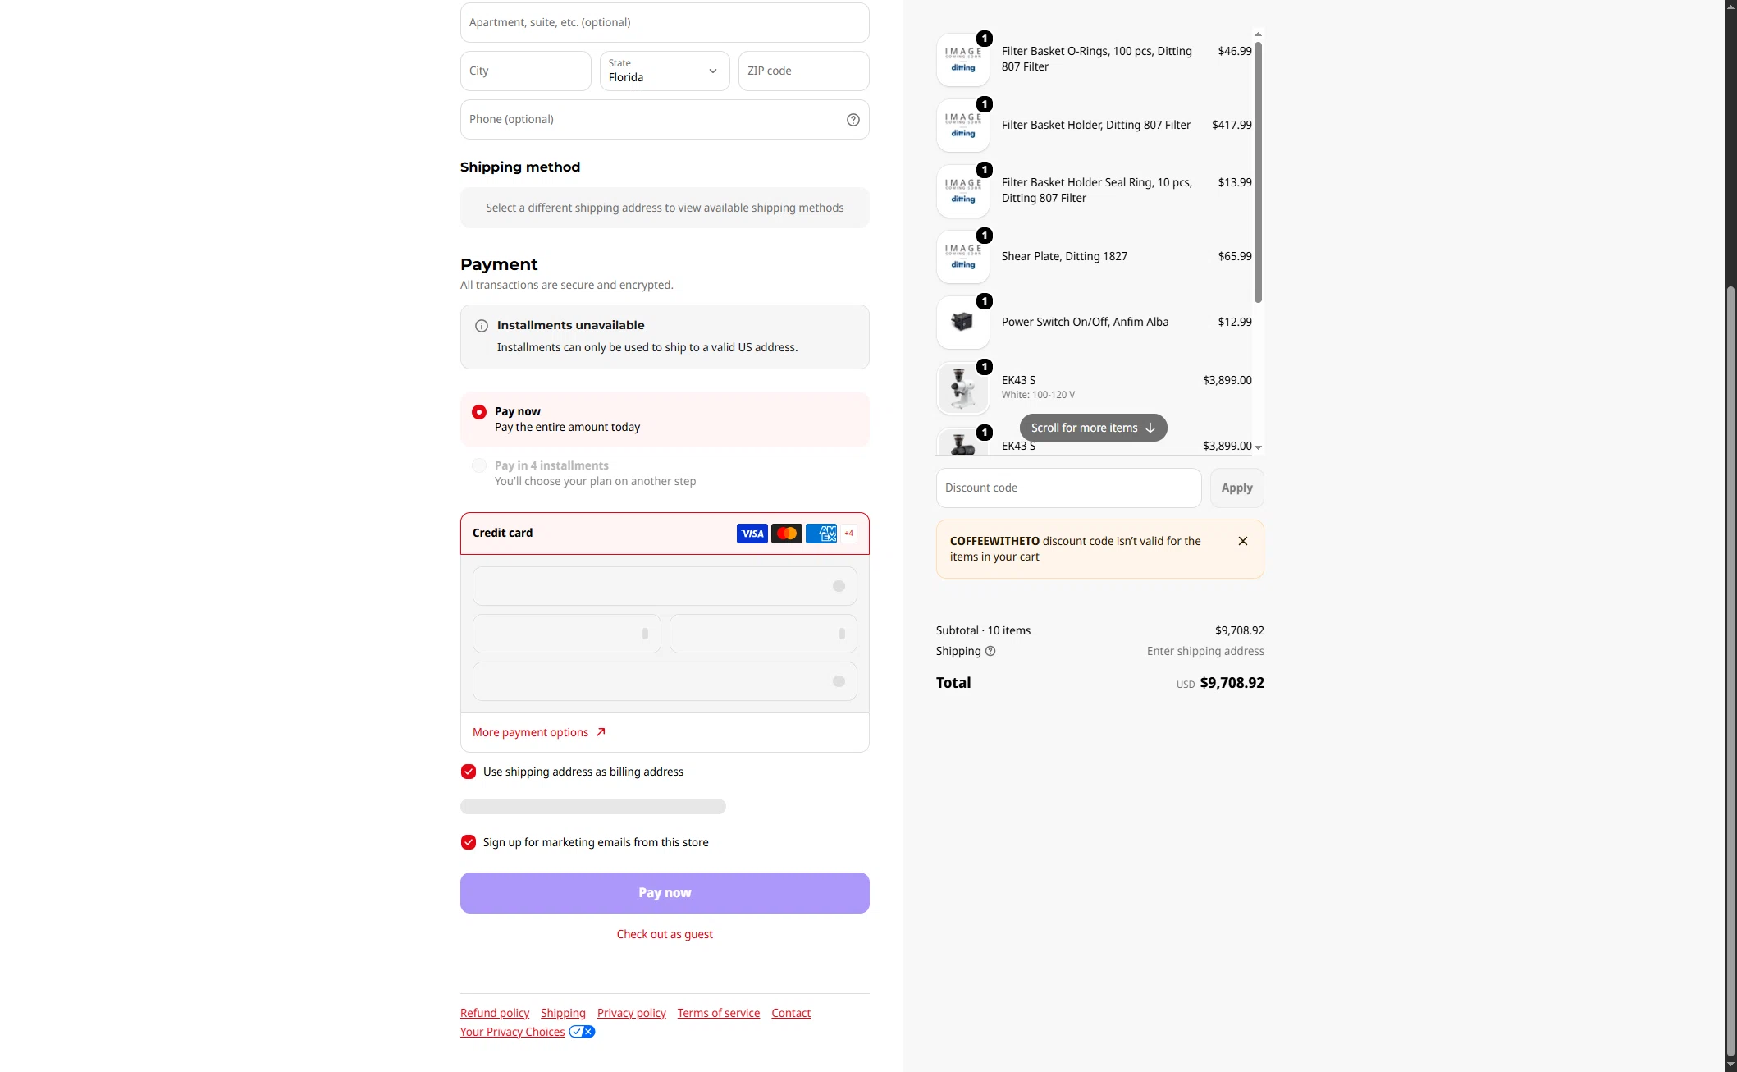The width and height of the screenshot is (1737, 1072).
Task: Click the phone field help question-mark icon
Action: 853,120
